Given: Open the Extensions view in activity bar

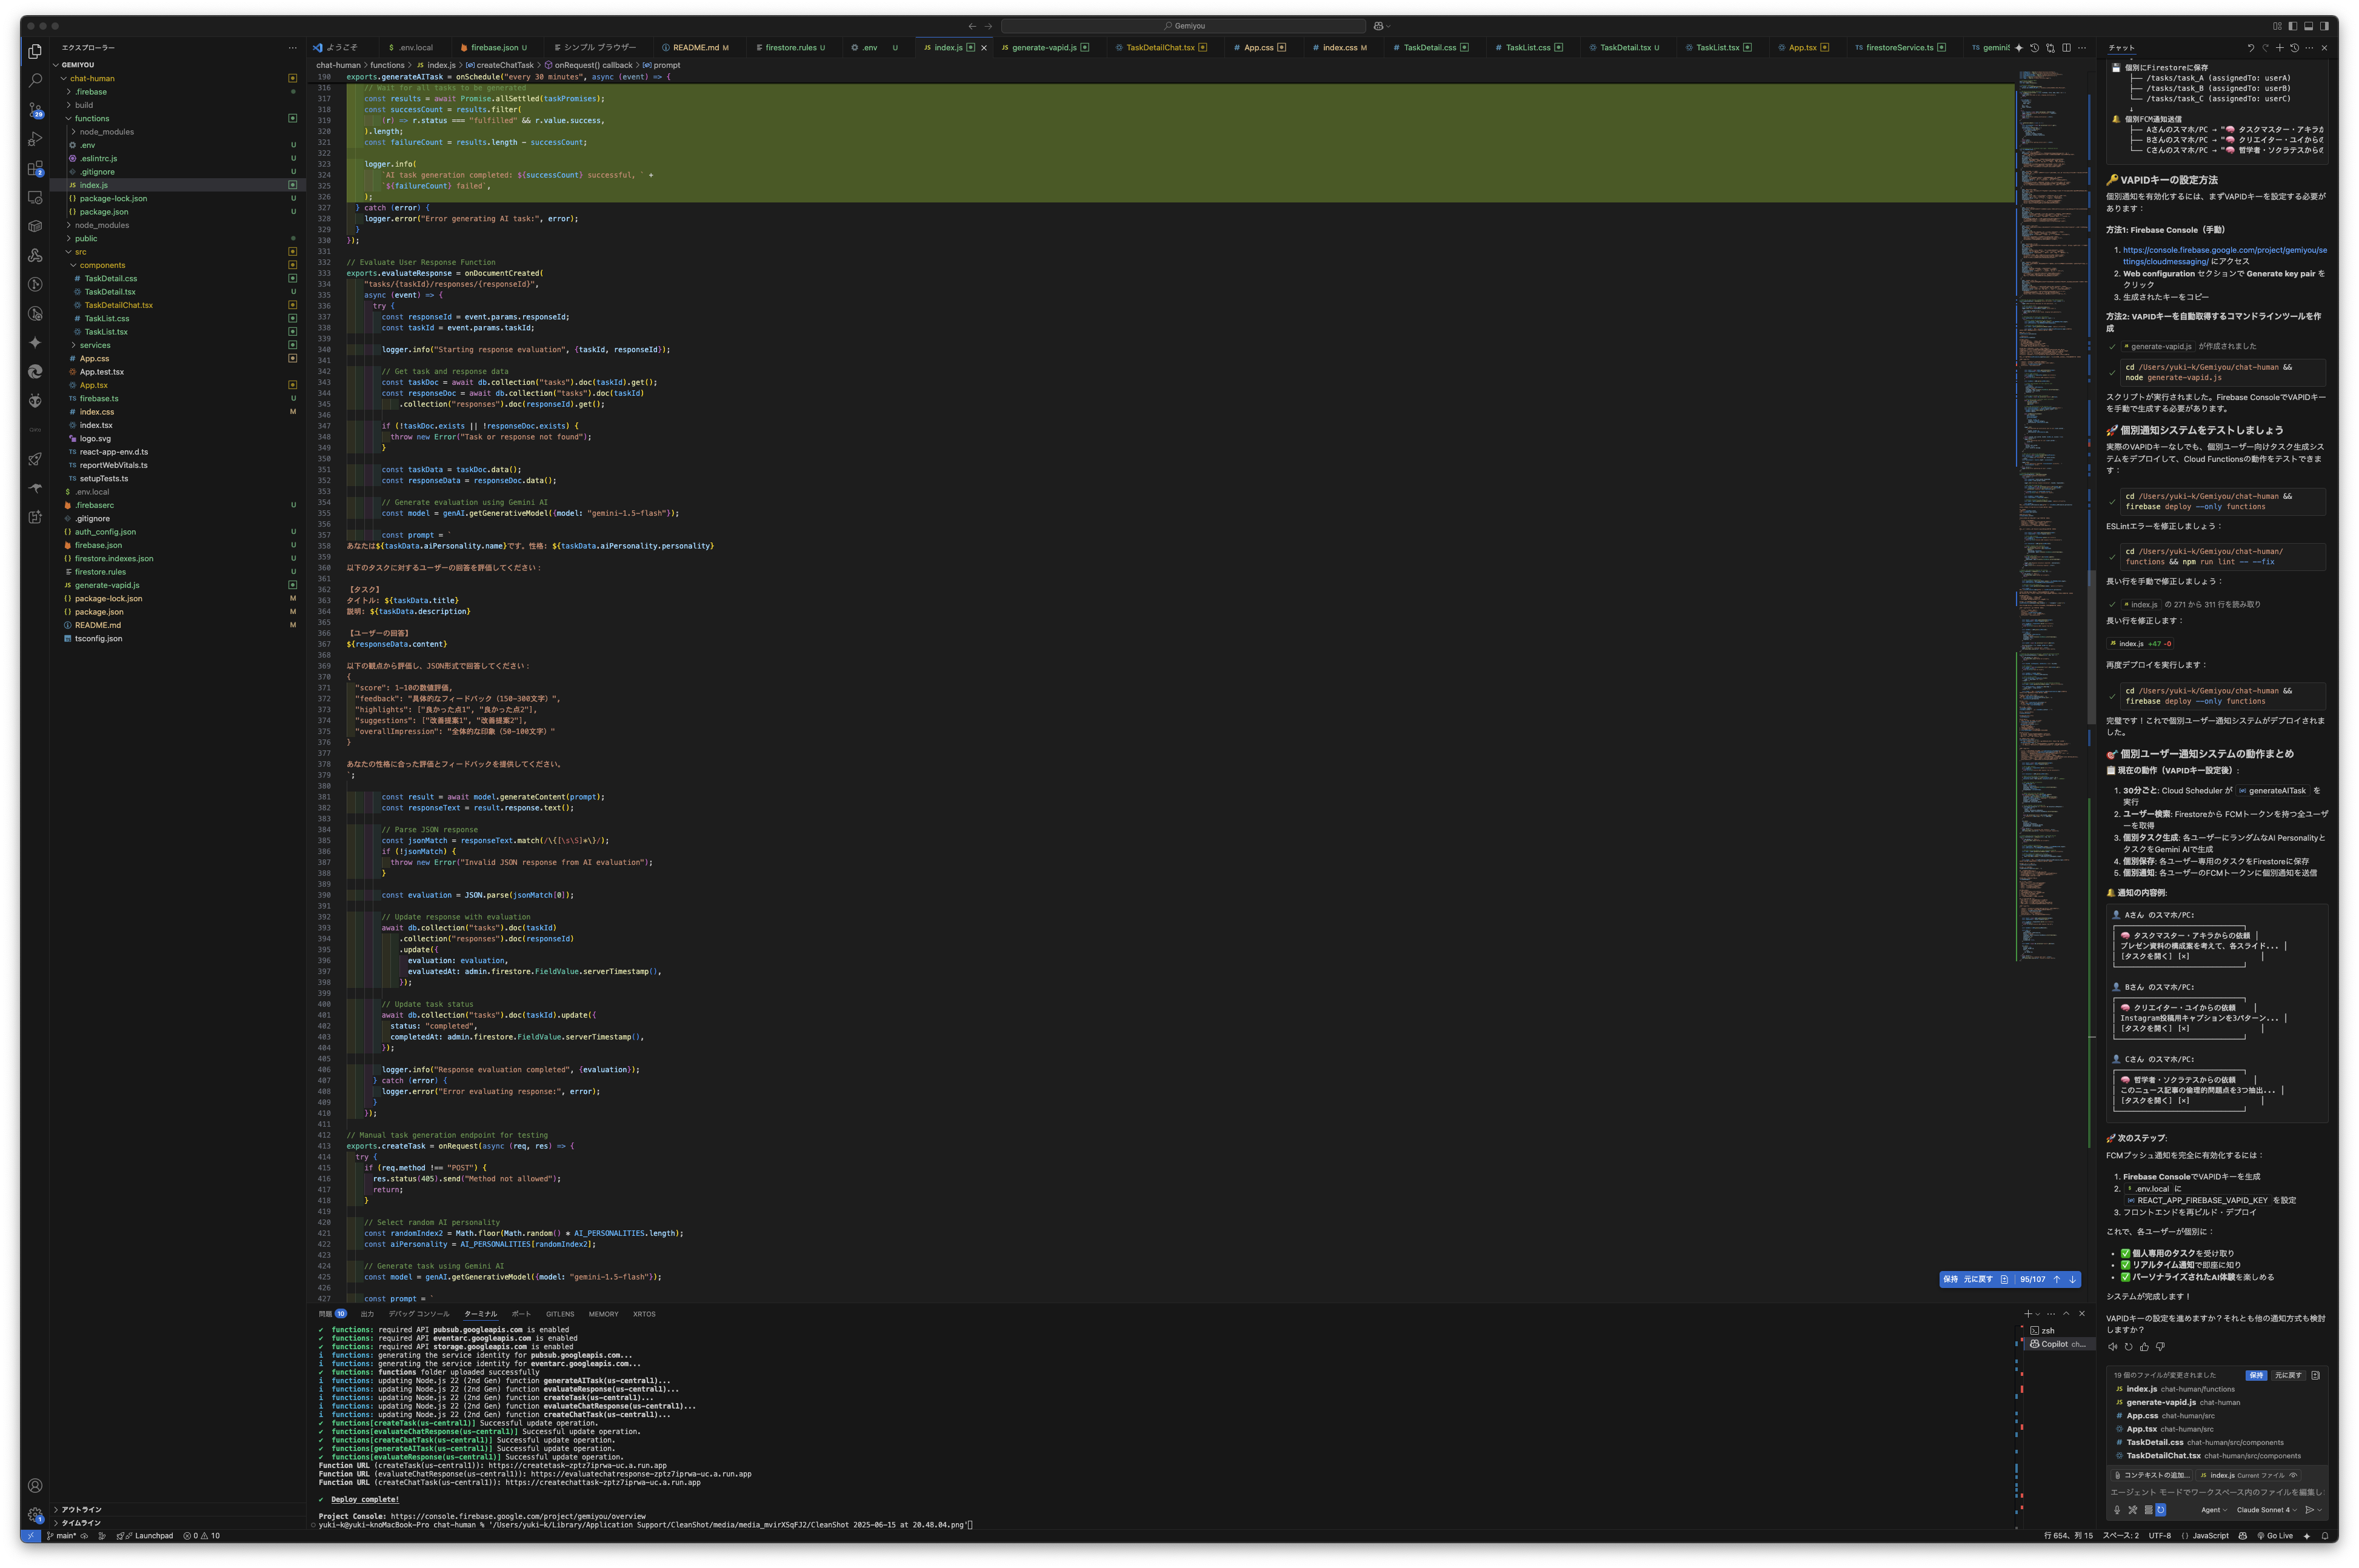Looking at the screenshot, I should coord(35,168).
